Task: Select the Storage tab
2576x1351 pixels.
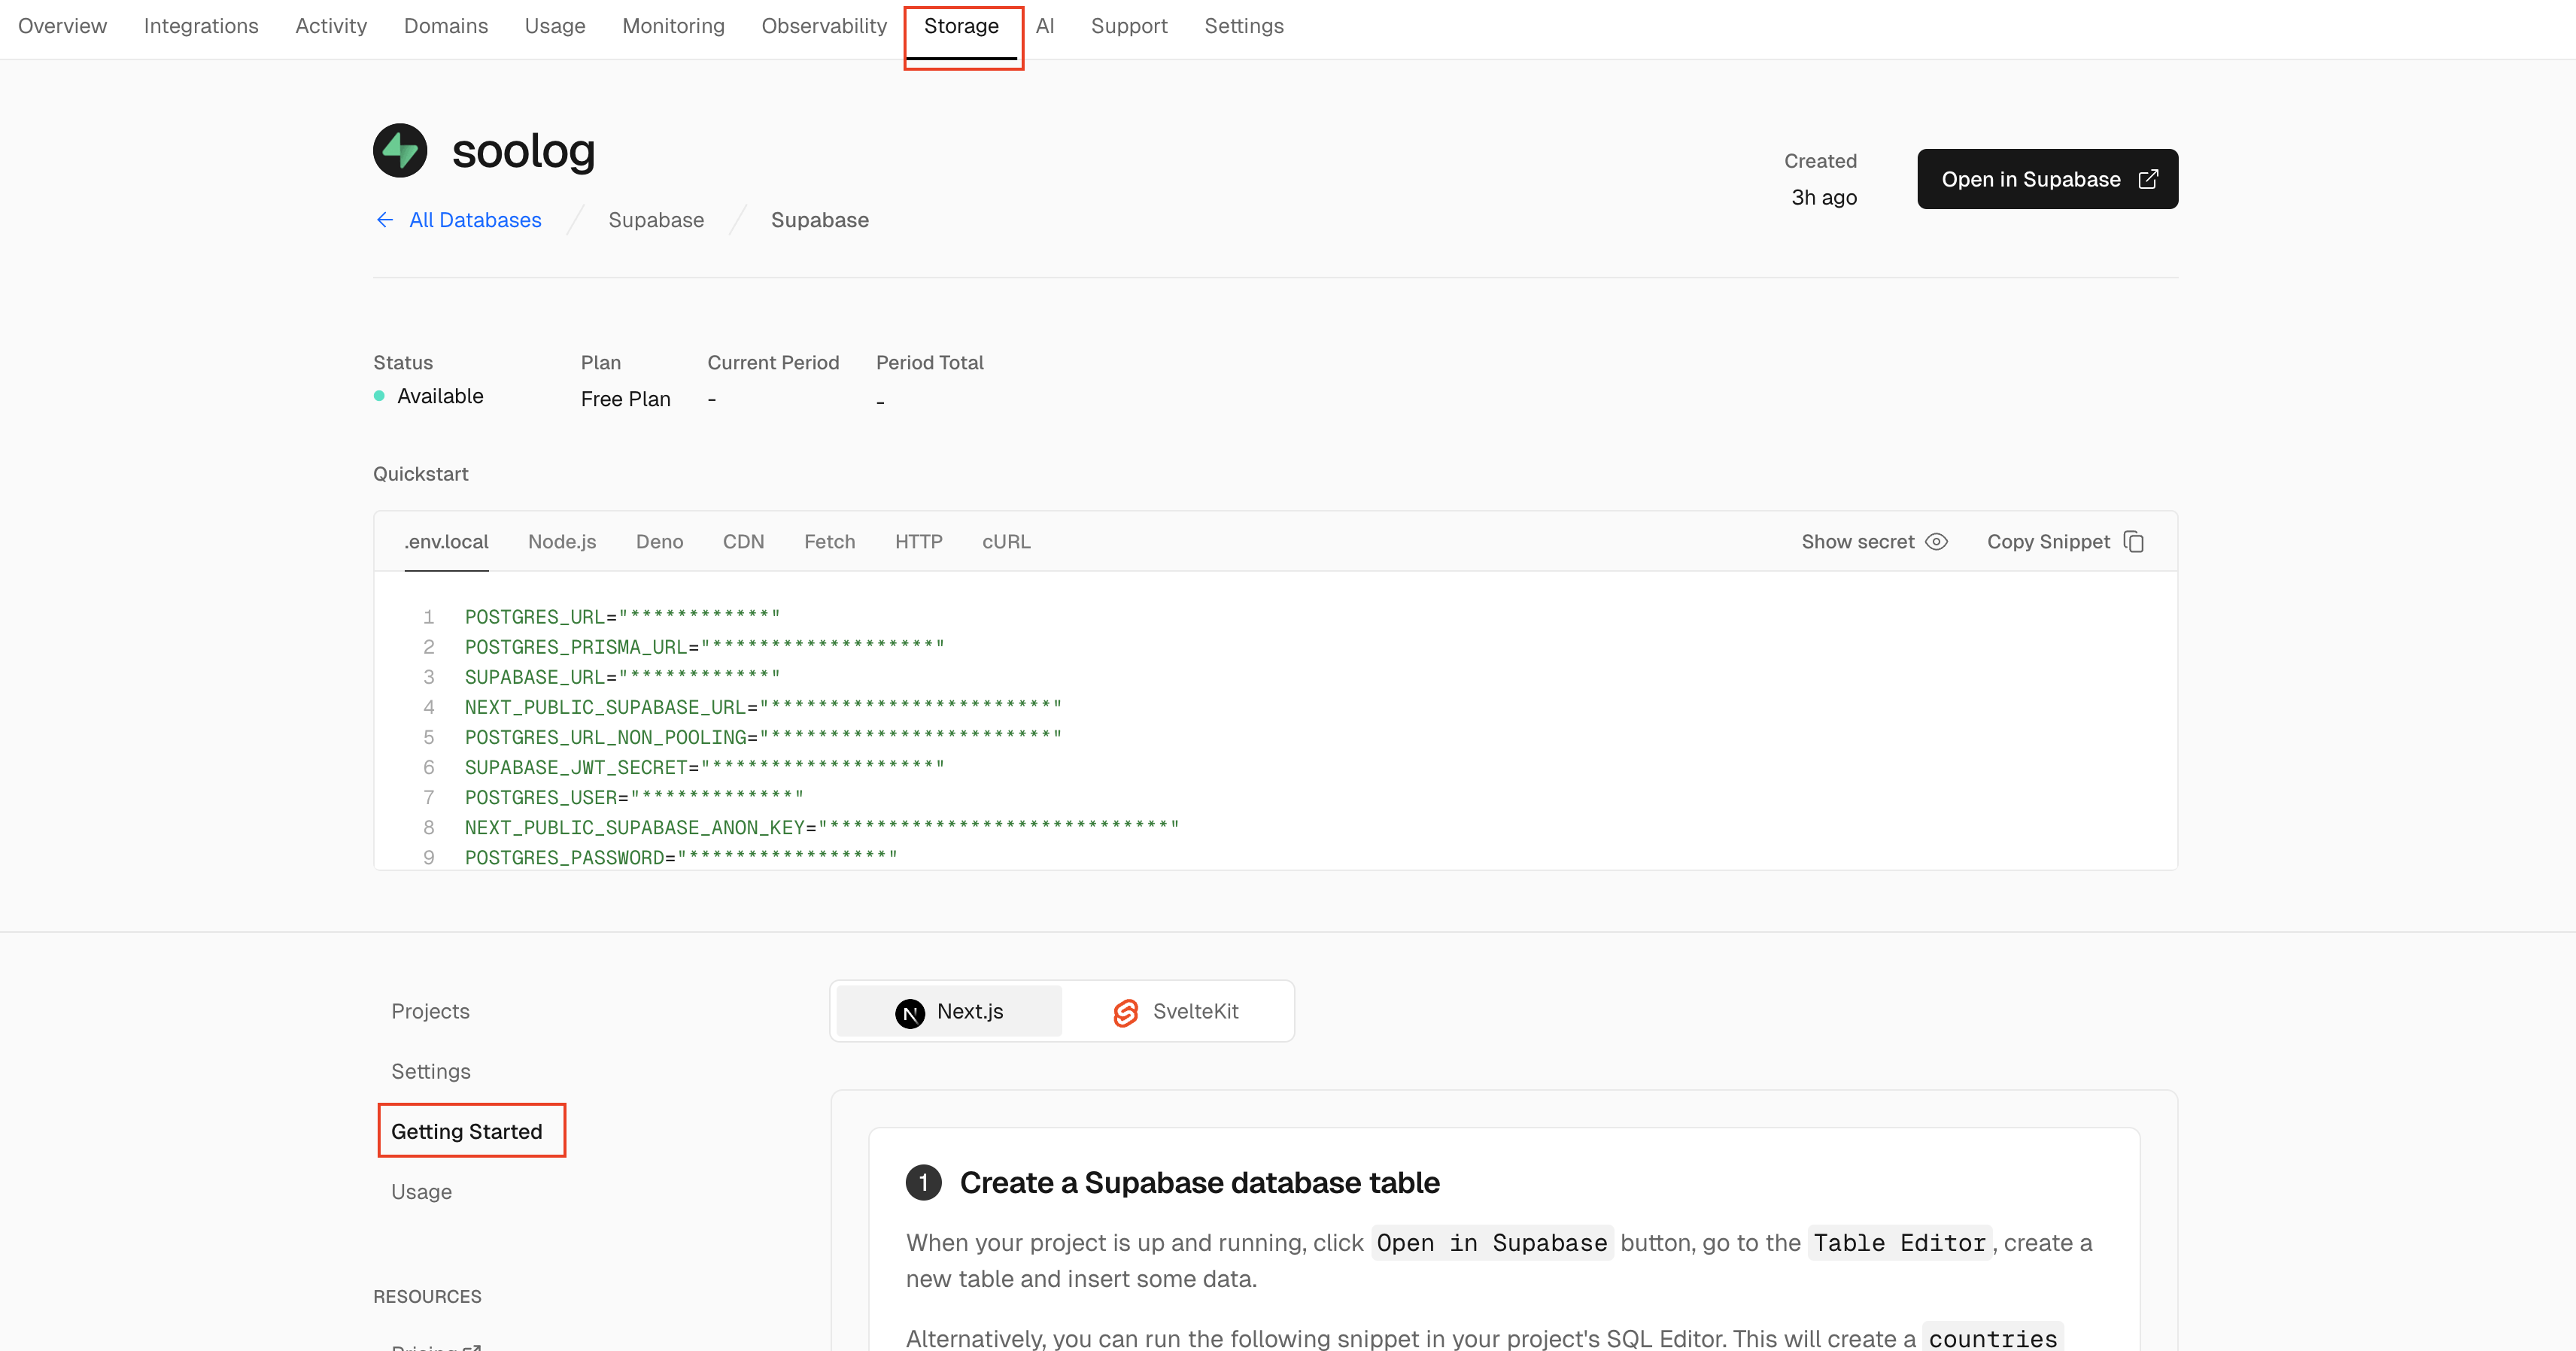Action: (961, 26)
